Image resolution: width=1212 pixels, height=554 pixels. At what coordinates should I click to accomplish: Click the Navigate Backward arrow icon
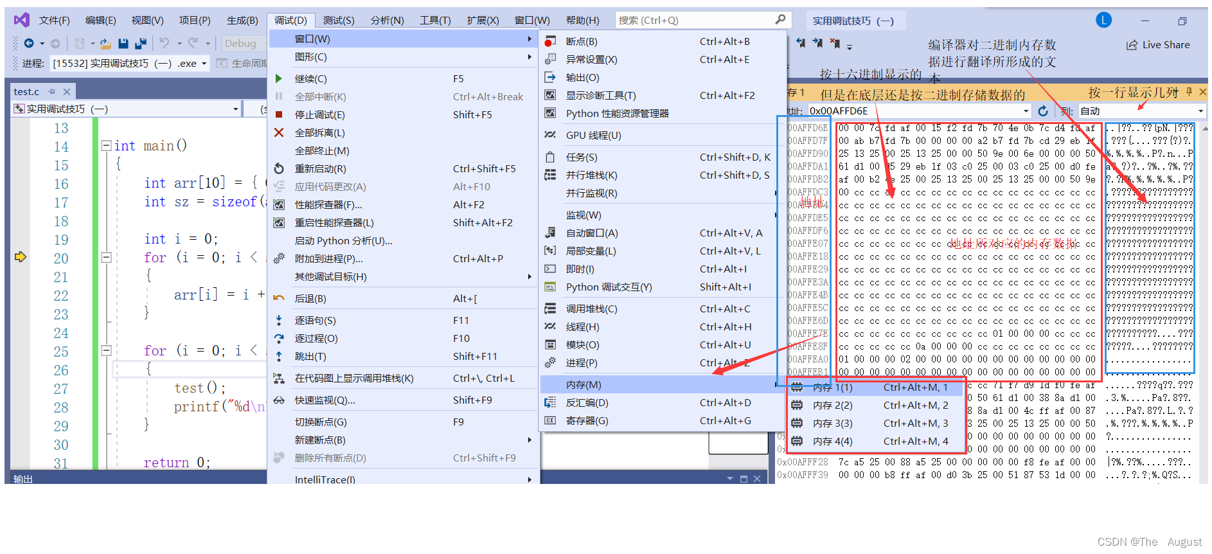[29, 44]
